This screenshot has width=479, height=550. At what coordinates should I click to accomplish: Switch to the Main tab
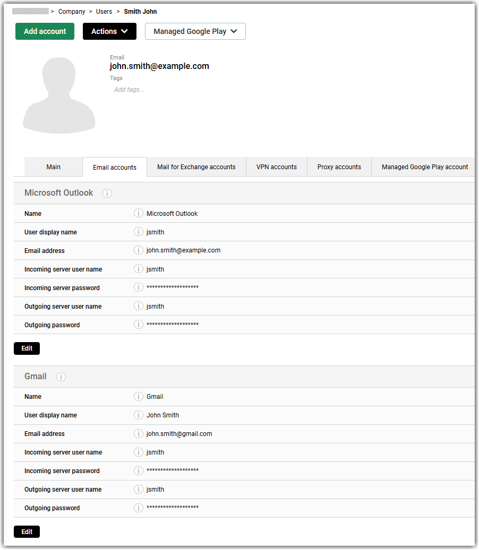tap(53, 167)
